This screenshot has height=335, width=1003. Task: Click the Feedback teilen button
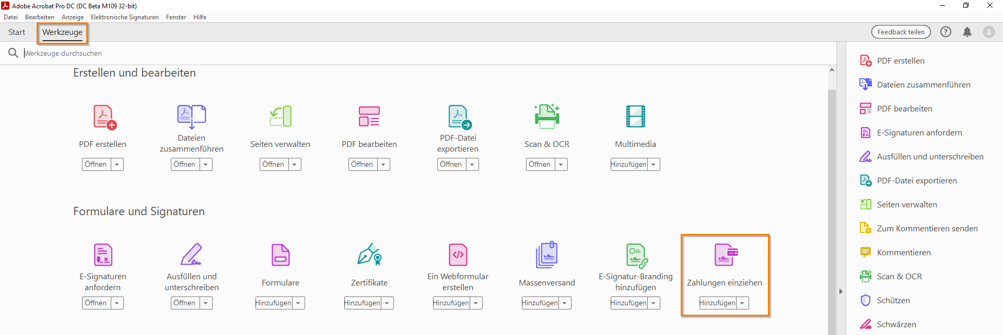(901, 32)
